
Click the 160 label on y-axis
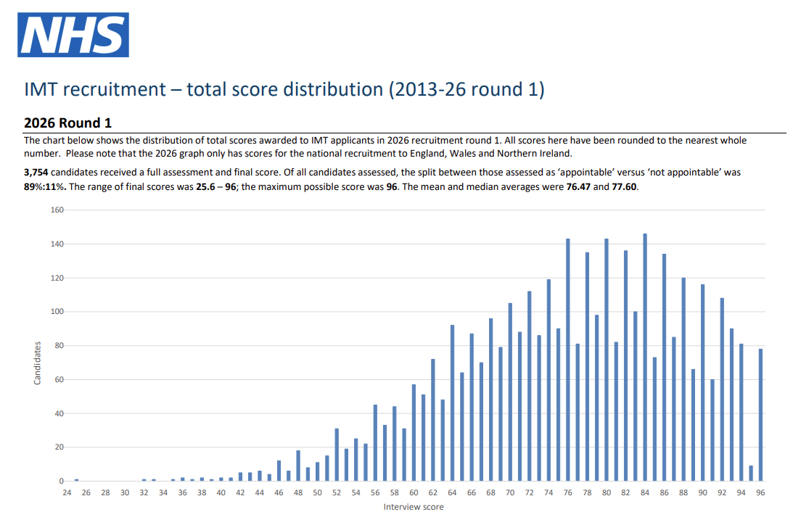coord(57,210)
